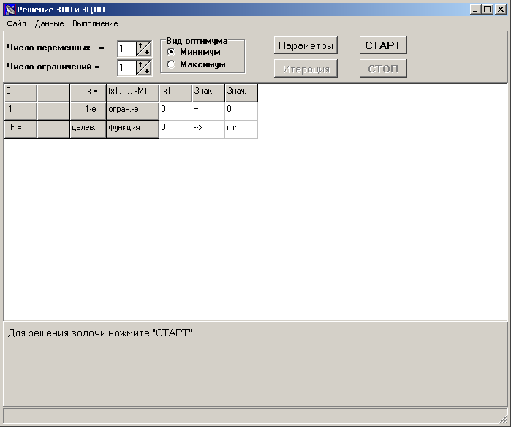Click the 'min' cell in the F row
Image resolution: width=511 pixels, height=427 pixels.
(241, 129)
